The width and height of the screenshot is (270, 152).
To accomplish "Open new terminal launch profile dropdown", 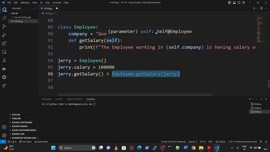I will 253,99.
